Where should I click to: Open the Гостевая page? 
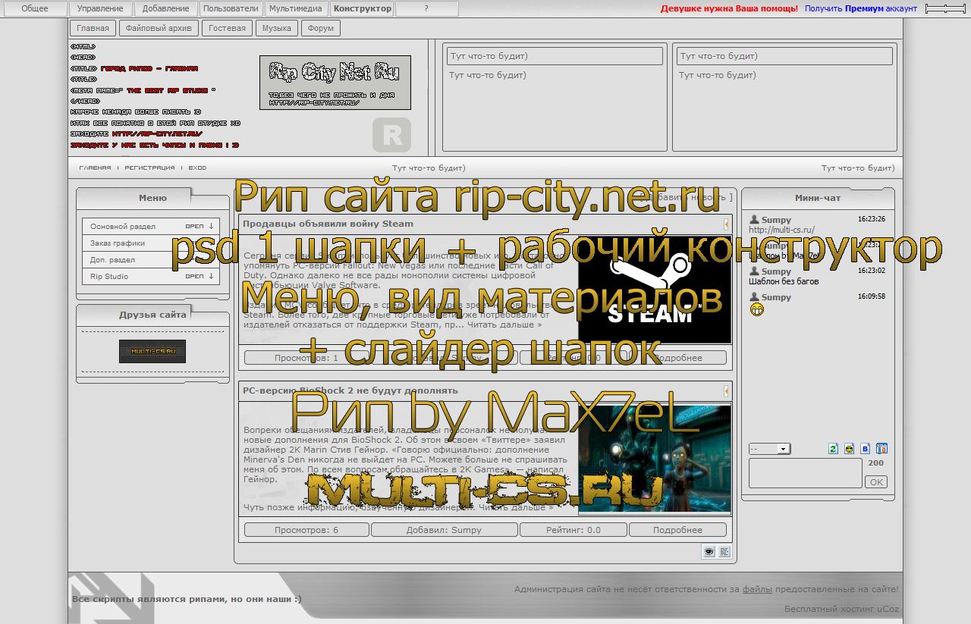(228, 28)
